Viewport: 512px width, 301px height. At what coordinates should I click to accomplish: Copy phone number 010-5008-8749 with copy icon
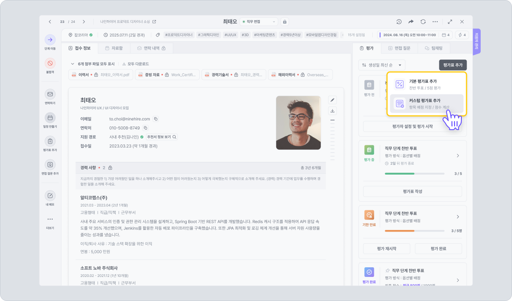(146, 128)
